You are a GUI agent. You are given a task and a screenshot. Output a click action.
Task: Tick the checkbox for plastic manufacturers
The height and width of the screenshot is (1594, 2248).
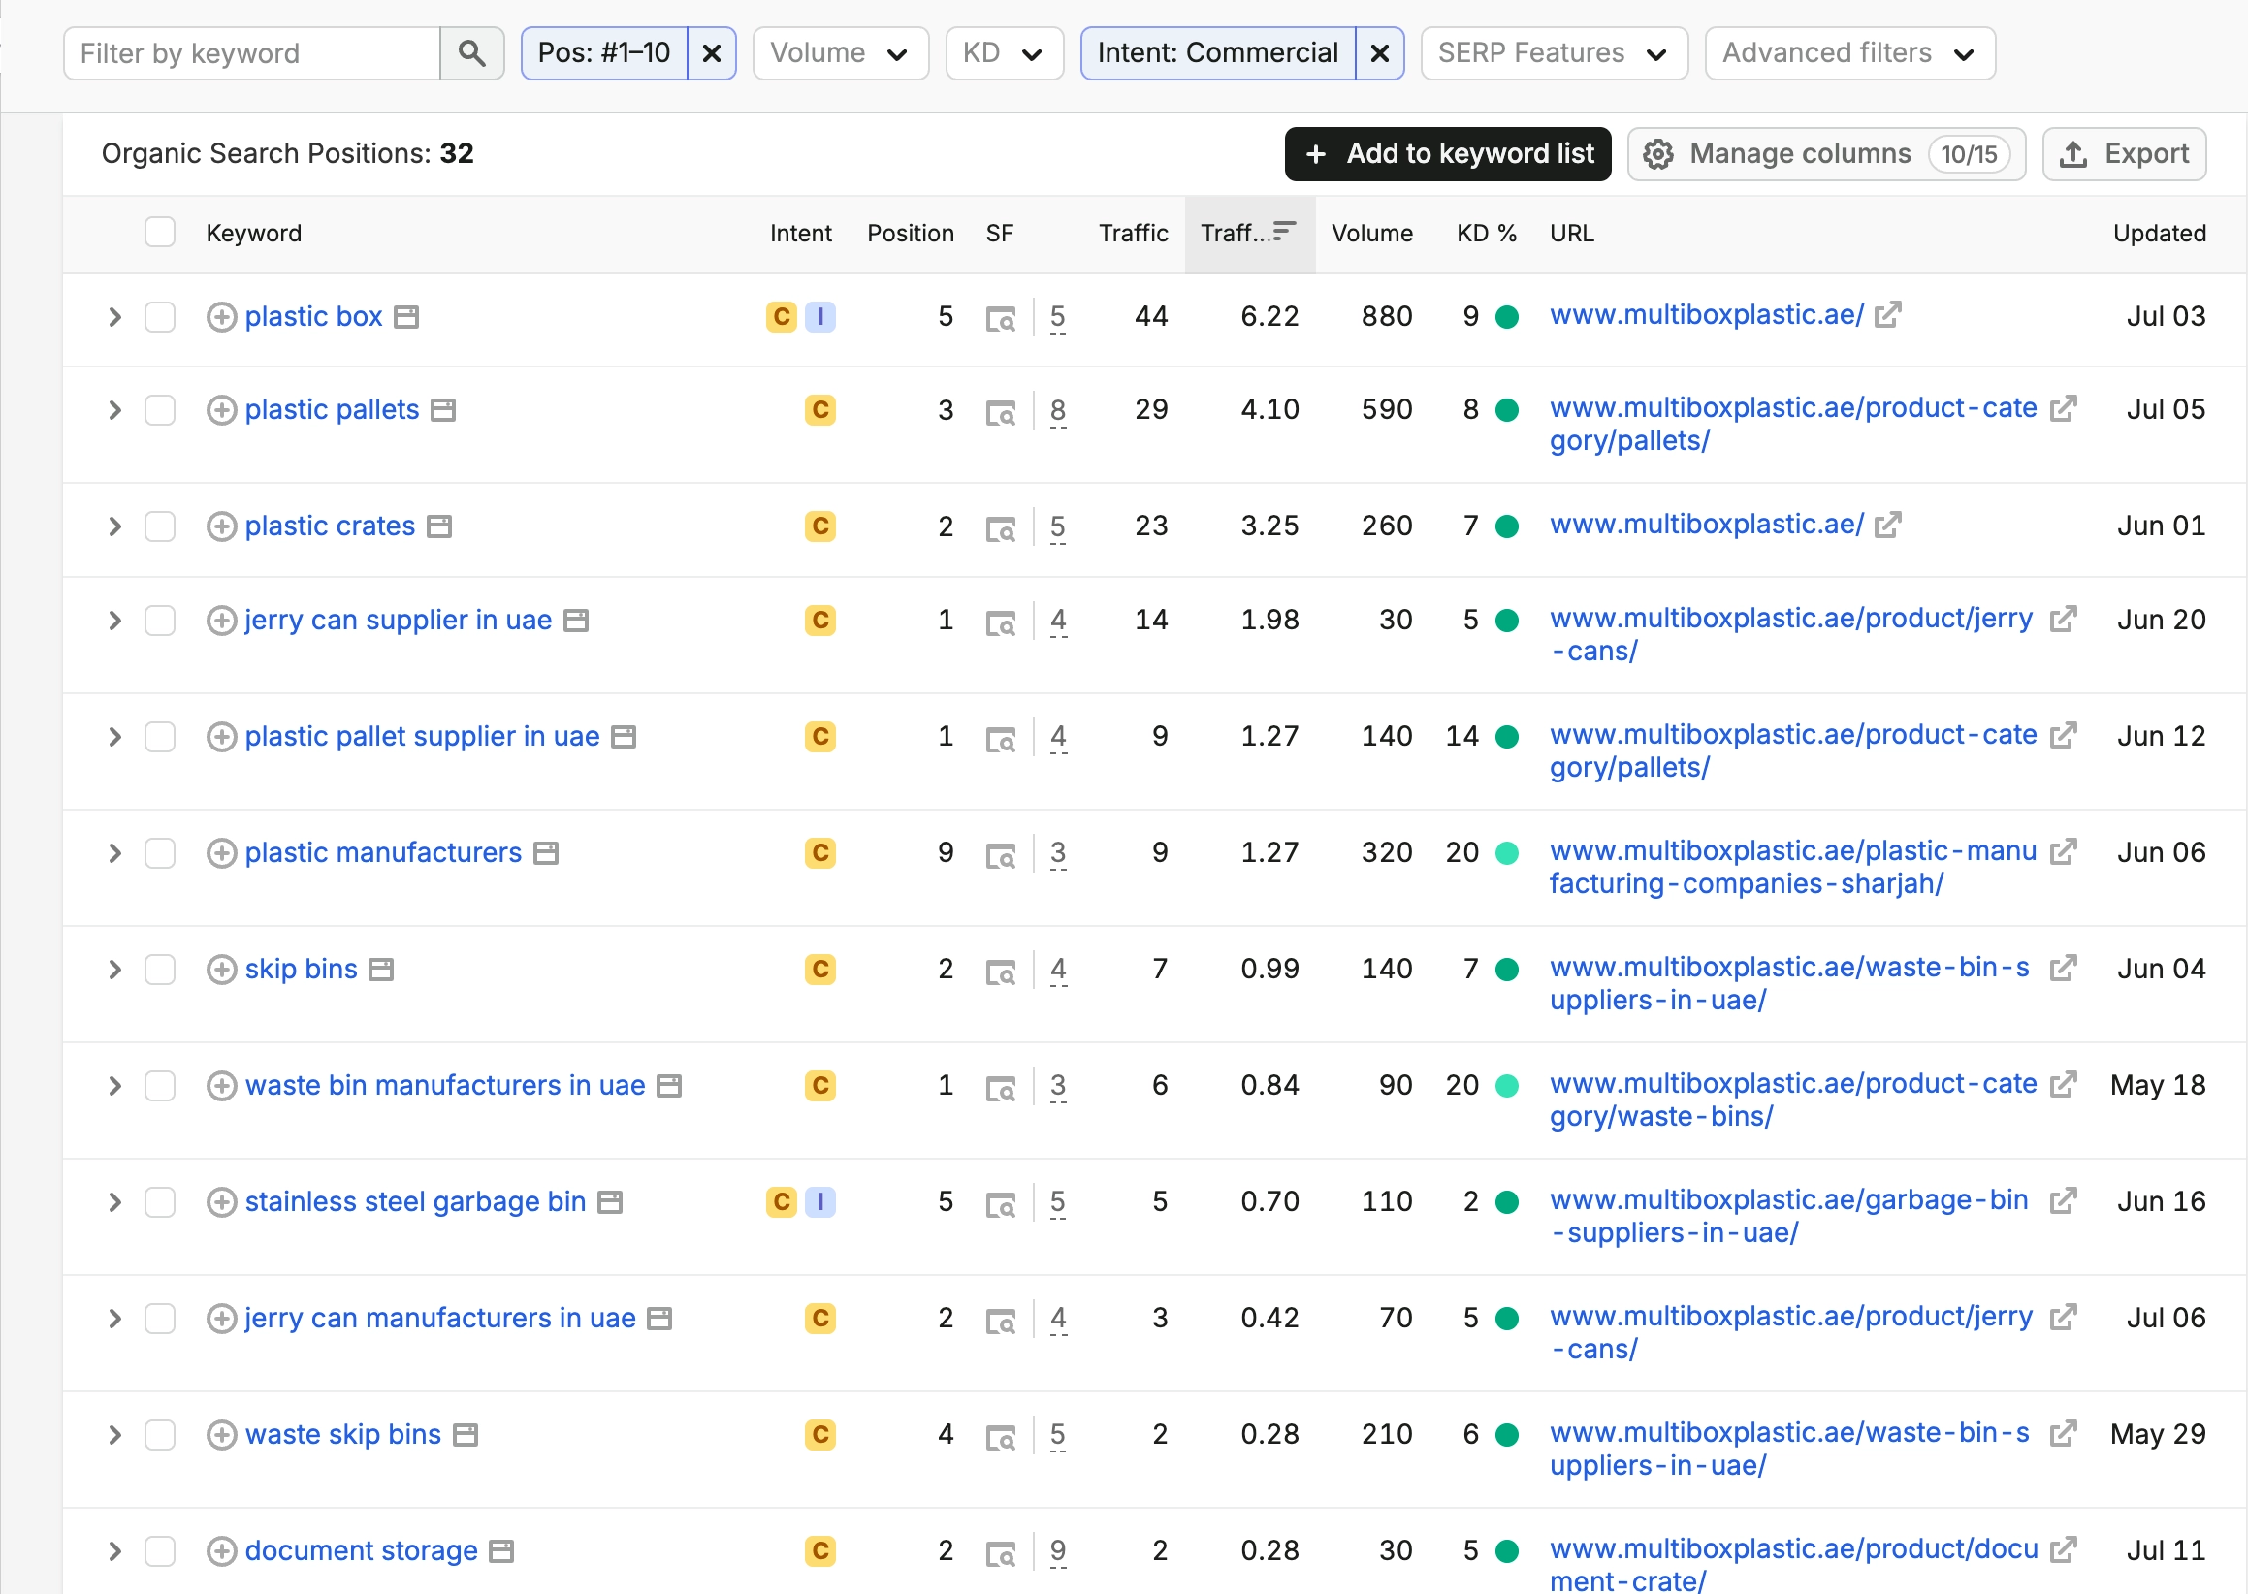coord(160,853)
